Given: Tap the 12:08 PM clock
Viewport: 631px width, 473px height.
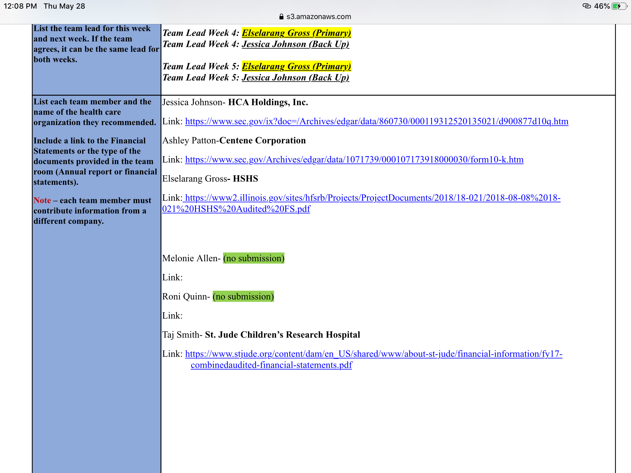Looking at the screenshot, I should (x=20, y=6).
